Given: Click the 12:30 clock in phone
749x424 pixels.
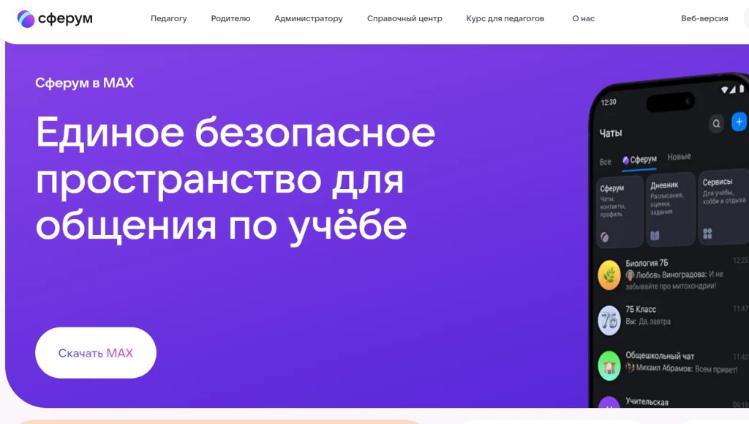Looking at the screenshot, I should point(609,103).
